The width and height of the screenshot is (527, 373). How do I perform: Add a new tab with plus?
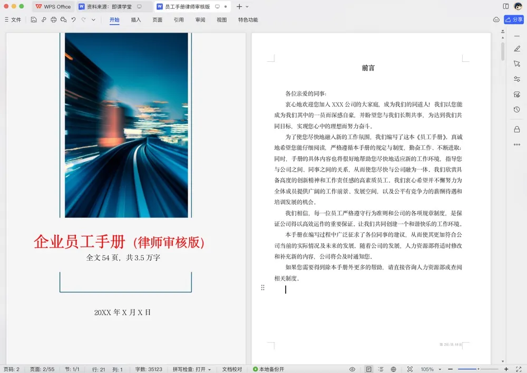click(239, 6)
